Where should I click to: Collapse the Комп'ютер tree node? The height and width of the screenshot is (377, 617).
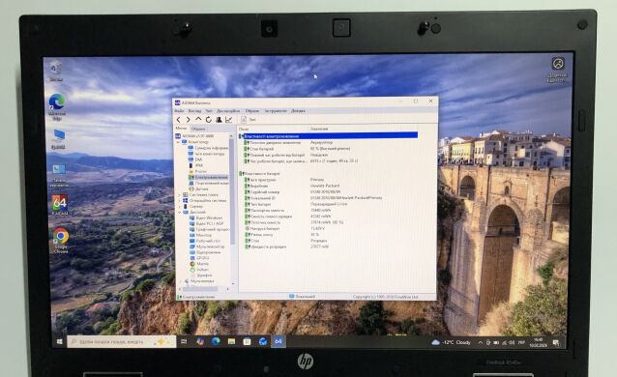178,142
